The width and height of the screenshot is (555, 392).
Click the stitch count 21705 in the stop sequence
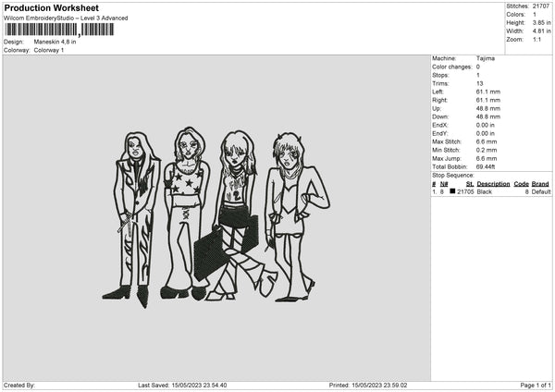click(x=465, y=191)
